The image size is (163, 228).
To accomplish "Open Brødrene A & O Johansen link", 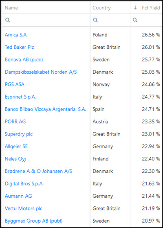I will pyautogui.click(x=38, y=171).
